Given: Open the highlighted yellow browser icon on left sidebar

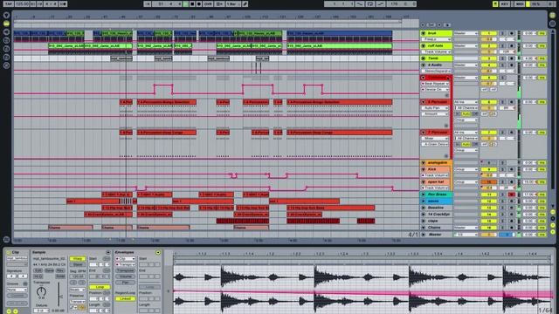Looking at the screenshot, I should [x=6, y=24].
